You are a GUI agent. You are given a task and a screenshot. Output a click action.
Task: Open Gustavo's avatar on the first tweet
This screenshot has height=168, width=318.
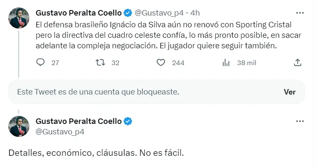tap(19, 18)
